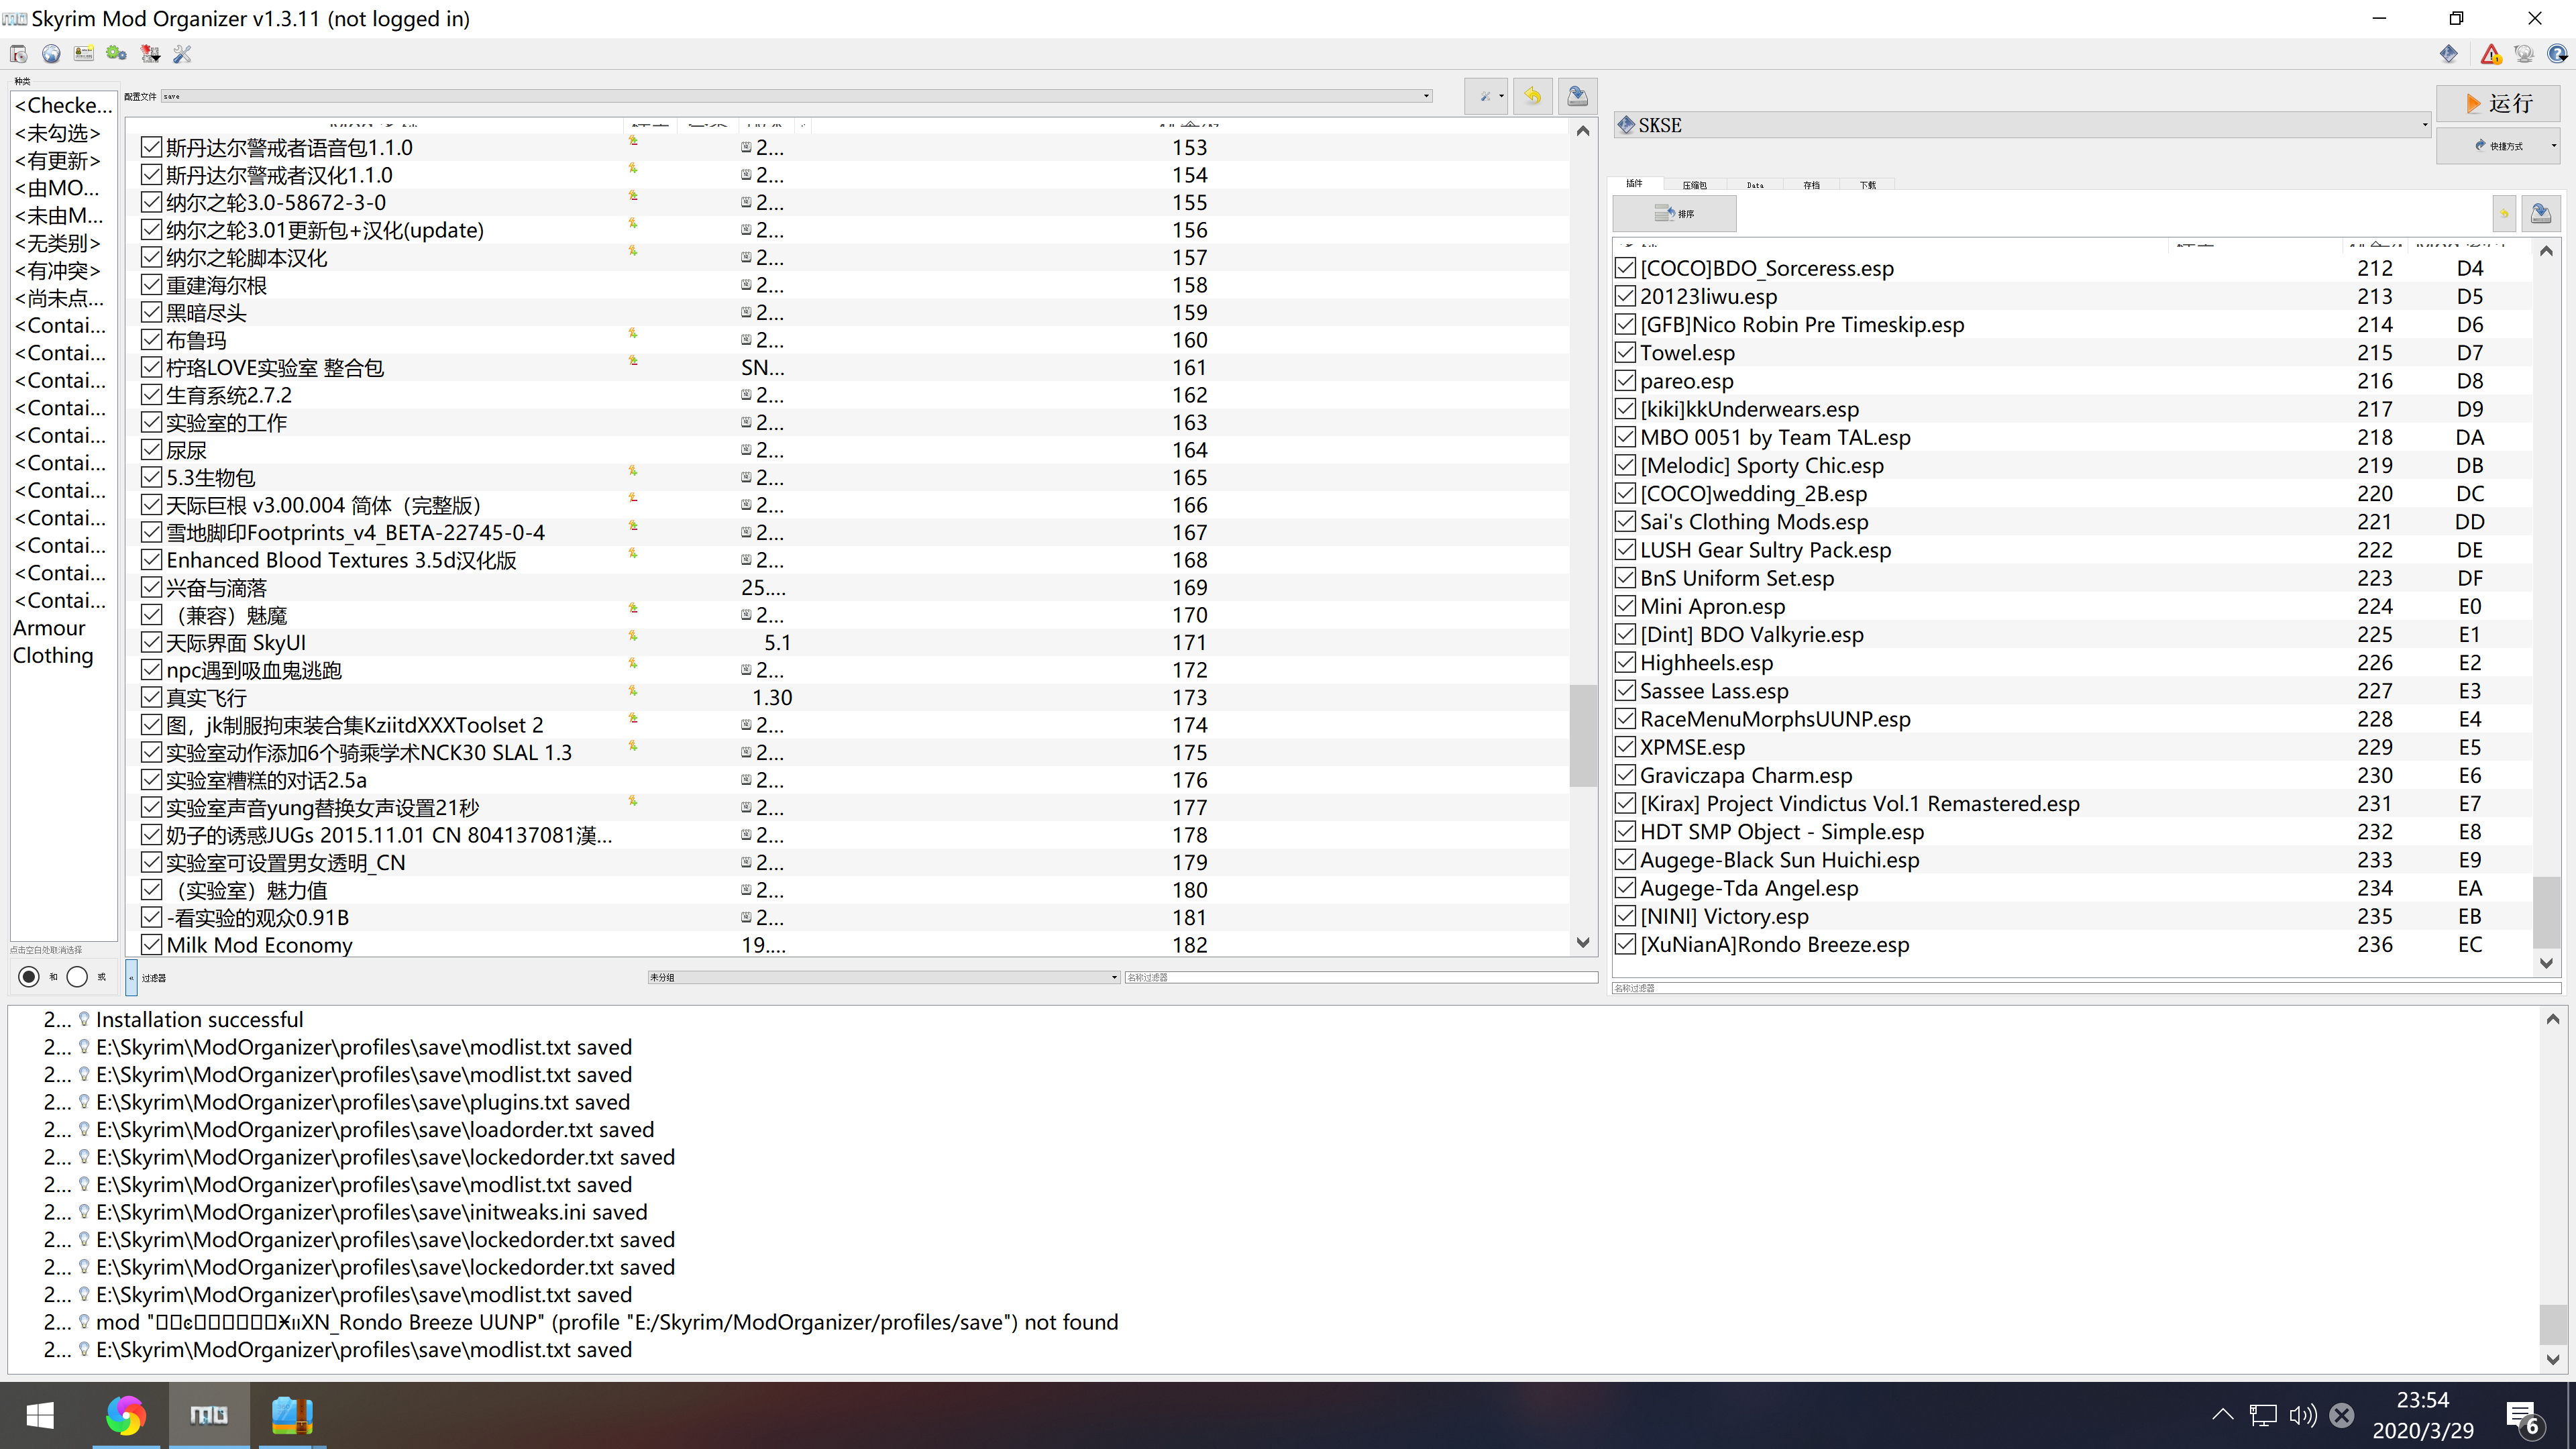Select the 和 (and) radio button
Screen dimensions: 2576x1449
[29, 977]
